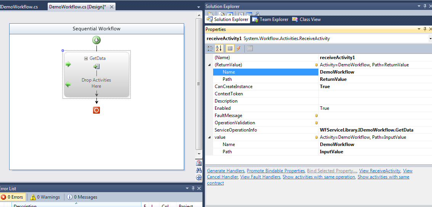Click the zoom pan icon at designer corner
The height and width of the screenshot is (207, 432).
199,177
